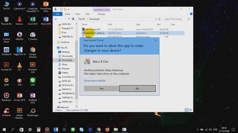Open the Windows Start button
Image resolution: width=238 pixels, height=133 pixels.
(x=4, y=129)
